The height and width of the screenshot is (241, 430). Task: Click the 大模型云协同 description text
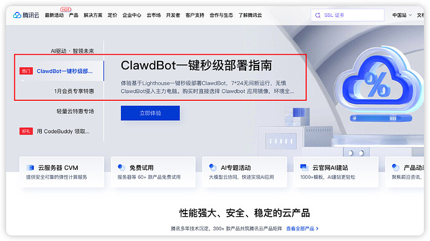(x=241, y=177)
